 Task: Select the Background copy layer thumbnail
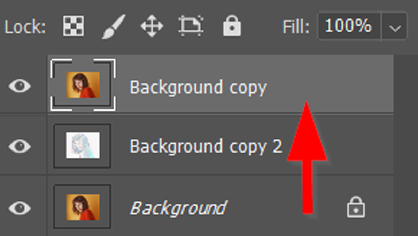(83, 85)
